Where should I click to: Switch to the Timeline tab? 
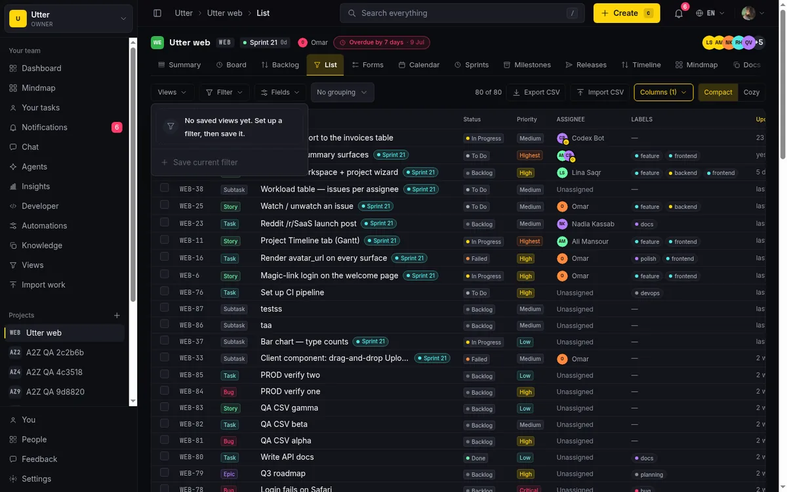point(641,65)
